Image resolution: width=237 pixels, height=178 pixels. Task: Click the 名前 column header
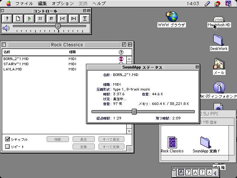(x=7, y=52)
